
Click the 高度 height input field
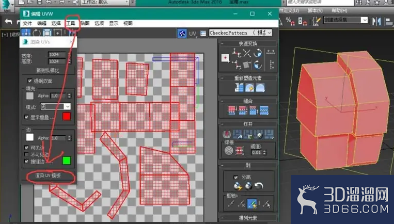(x=57, y=61)
